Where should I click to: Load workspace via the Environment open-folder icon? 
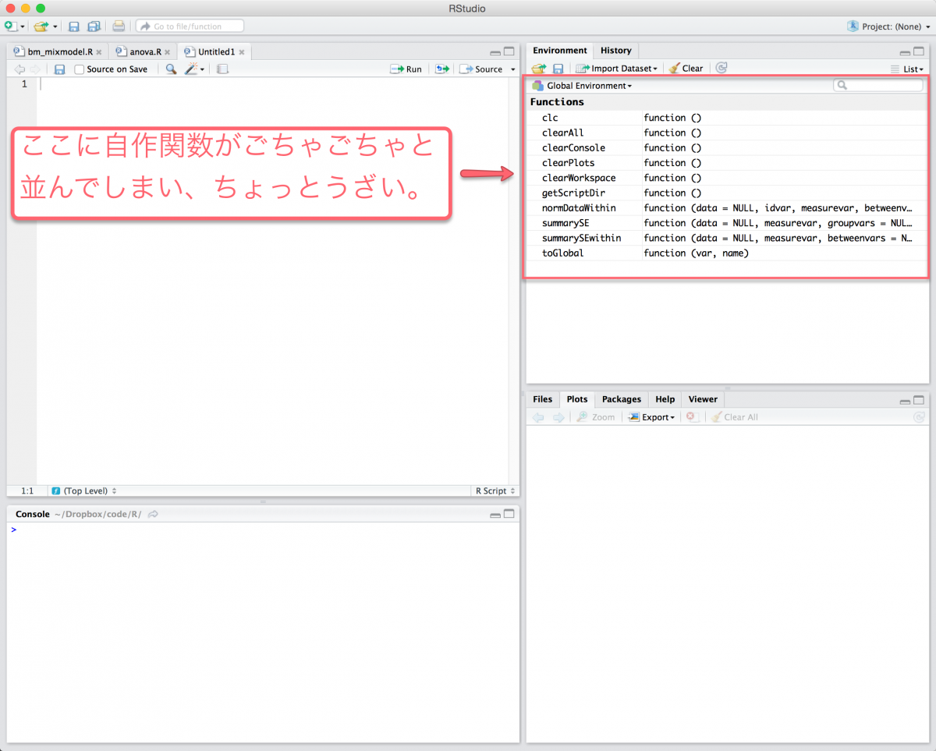pos(538,69)
